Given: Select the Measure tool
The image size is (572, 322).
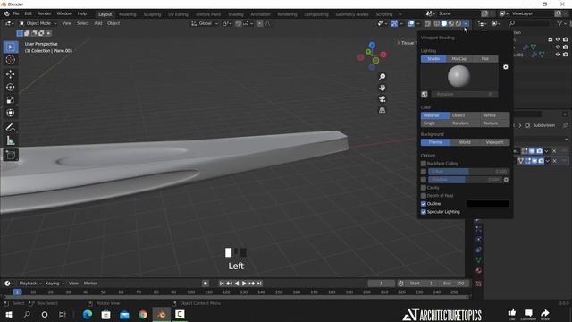Looking at the screenshot, I should (11, 140).
